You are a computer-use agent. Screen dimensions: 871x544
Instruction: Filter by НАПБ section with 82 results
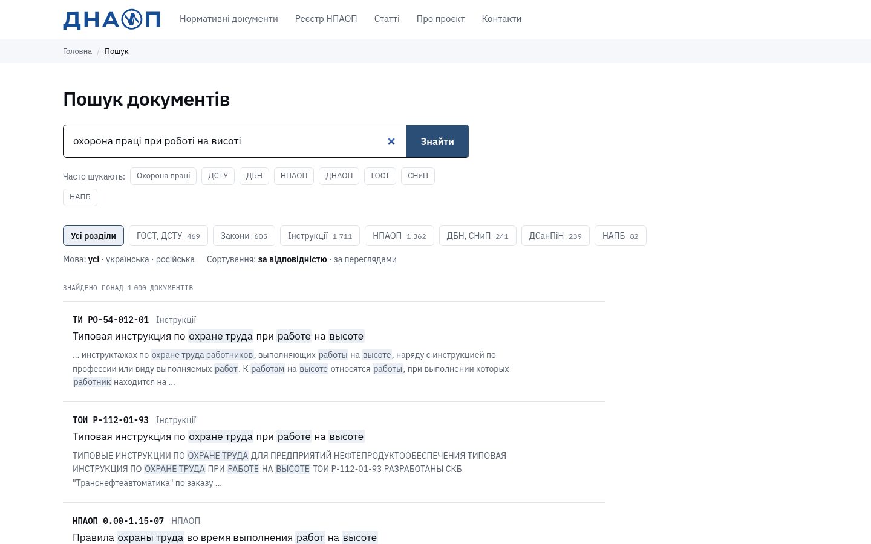620,236
